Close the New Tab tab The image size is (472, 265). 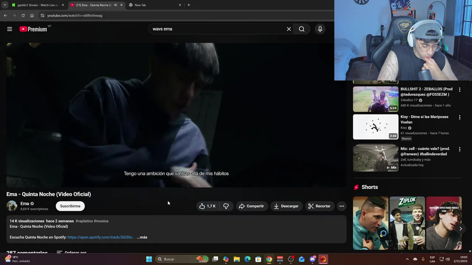180,5
